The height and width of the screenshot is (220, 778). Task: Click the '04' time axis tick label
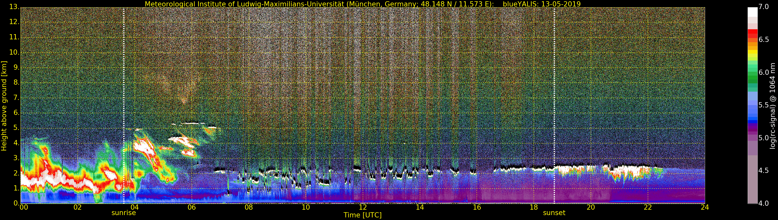(x=135, y=207)
